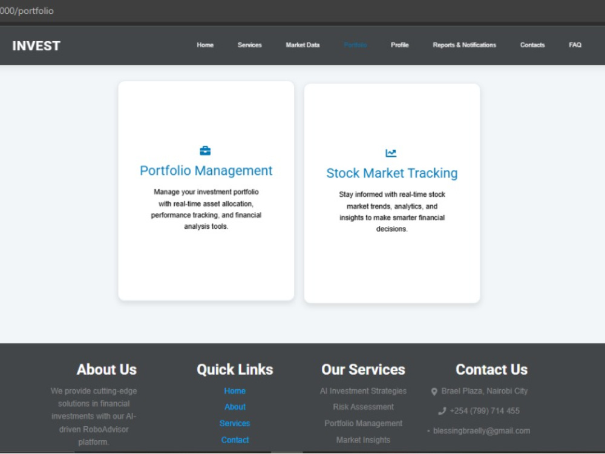Screen dimensions: 605x454
Task: Click the map pin icon beside Brael Plaza
Action: click(434, 392)
